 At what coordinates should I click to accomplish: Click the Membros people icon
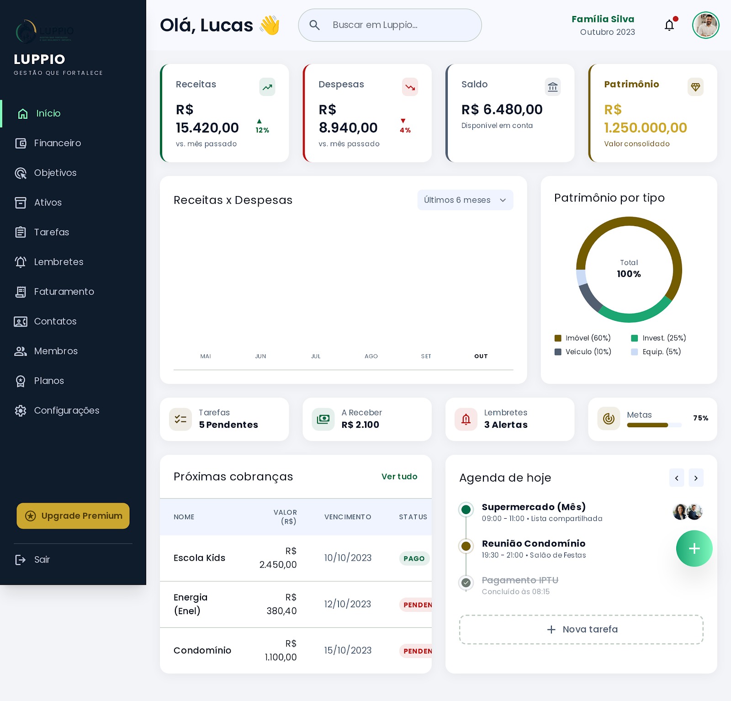pos(21,351)
